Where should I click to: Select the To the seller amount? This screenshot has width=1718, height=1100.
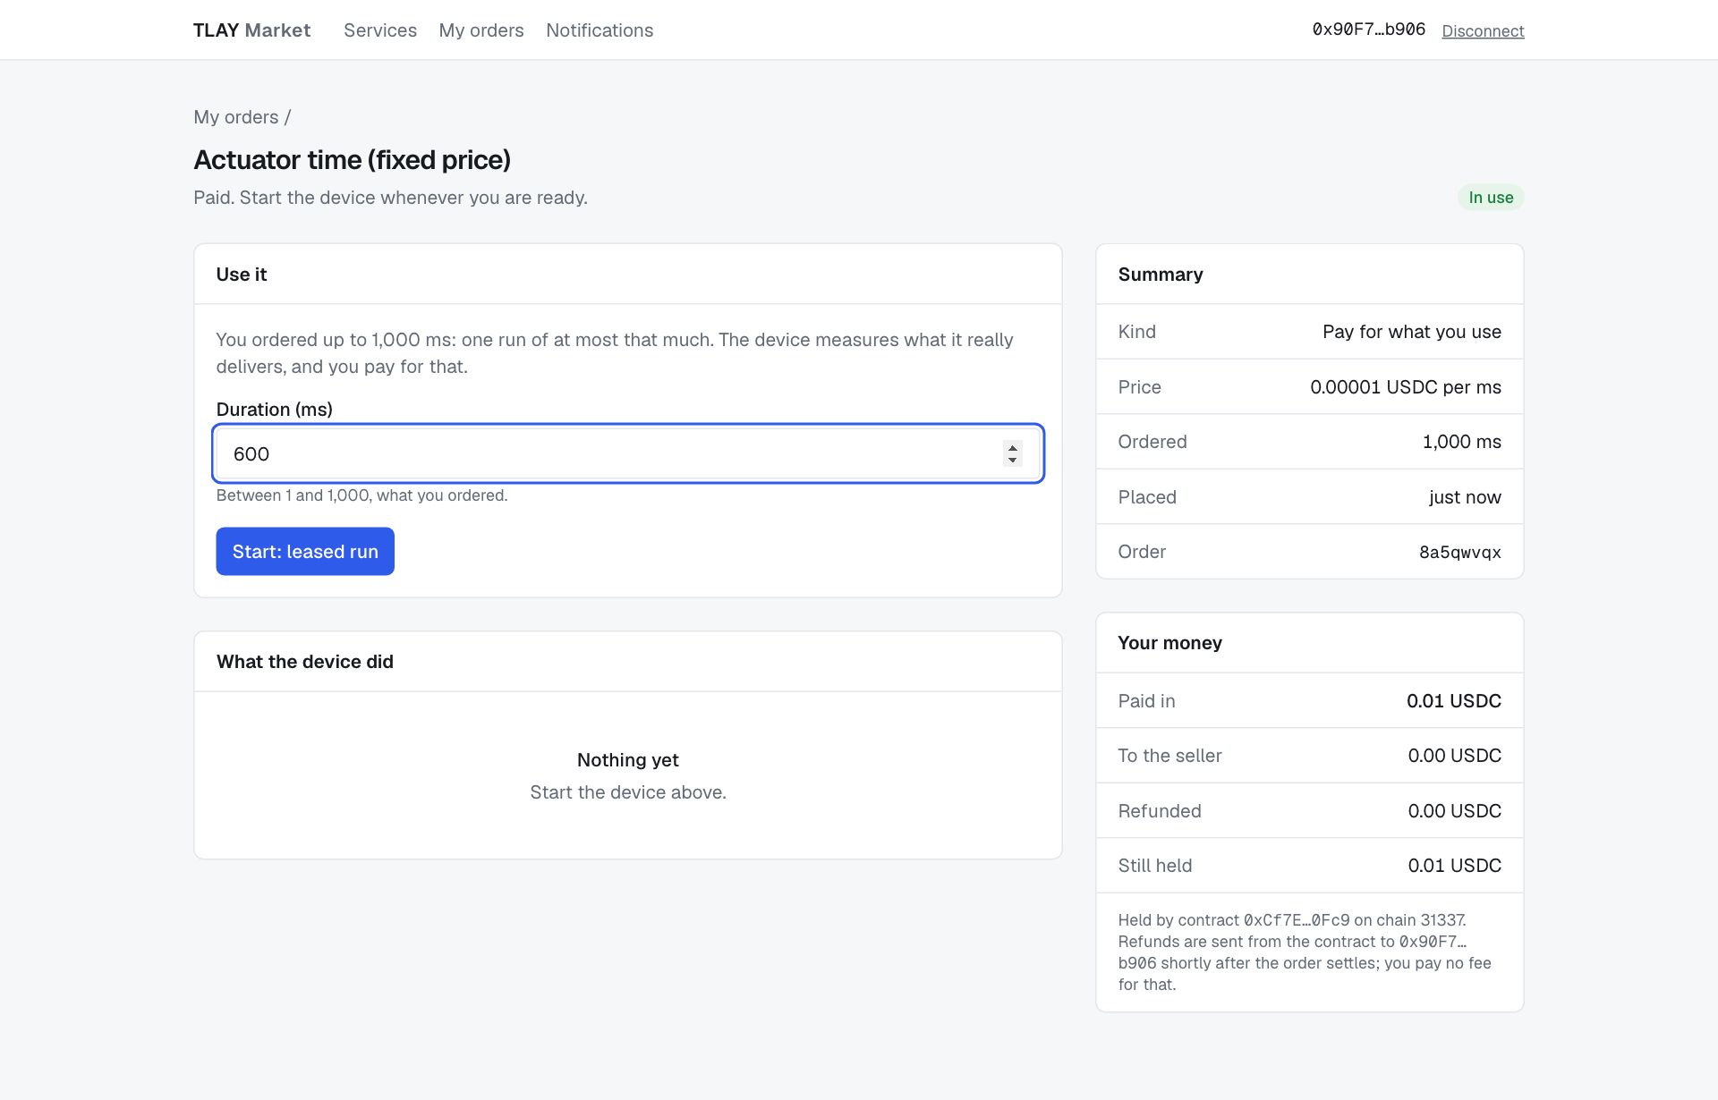[1455, 756]
